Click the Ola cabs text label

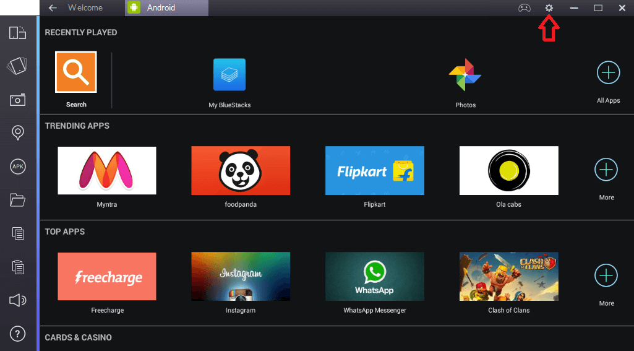508,204
